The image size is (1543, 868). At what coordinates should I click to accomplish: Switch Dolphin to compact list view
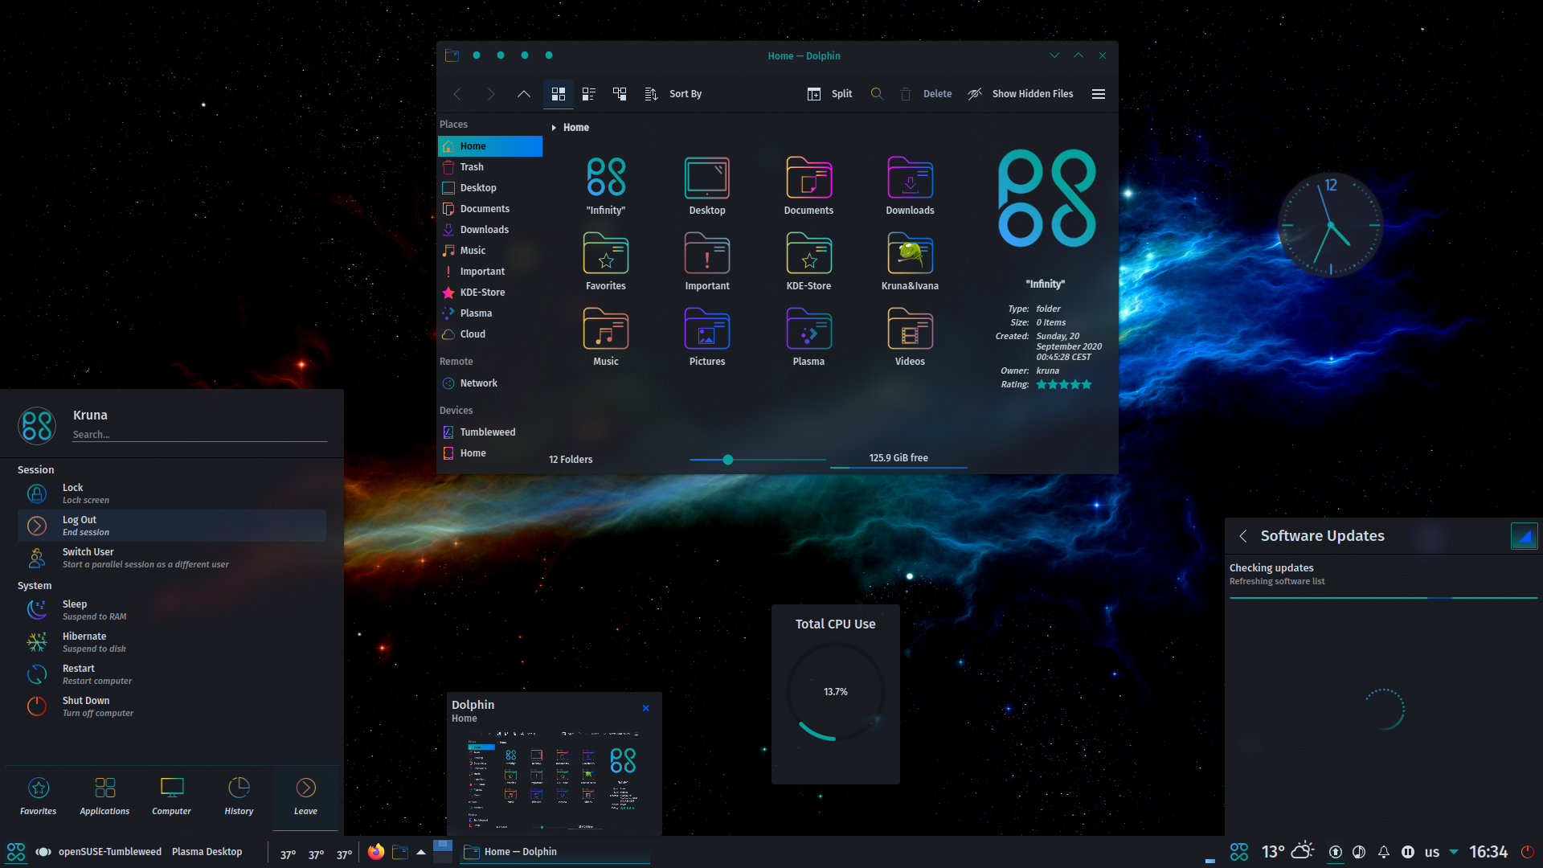pyautogui.click(x=589, y=94)
